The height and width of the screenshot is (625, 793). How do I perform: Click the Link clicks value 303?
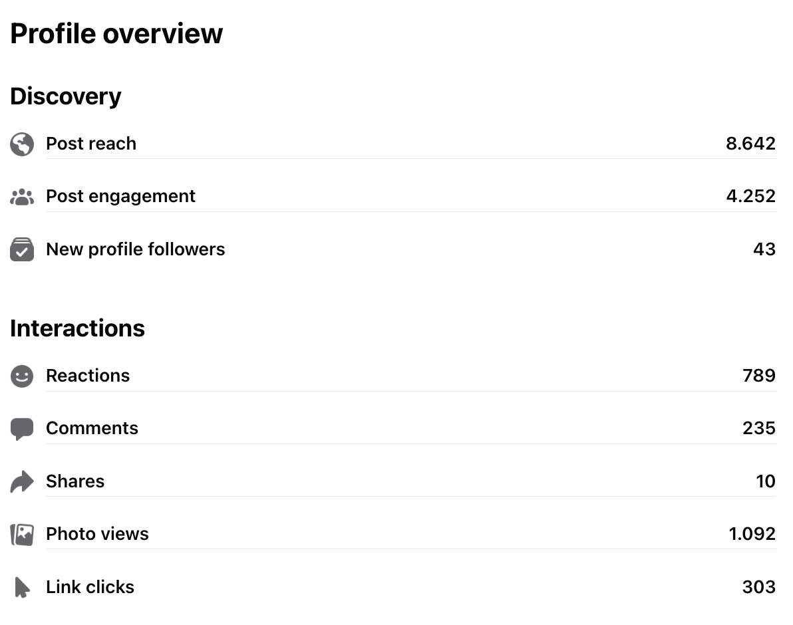(758, 586)
